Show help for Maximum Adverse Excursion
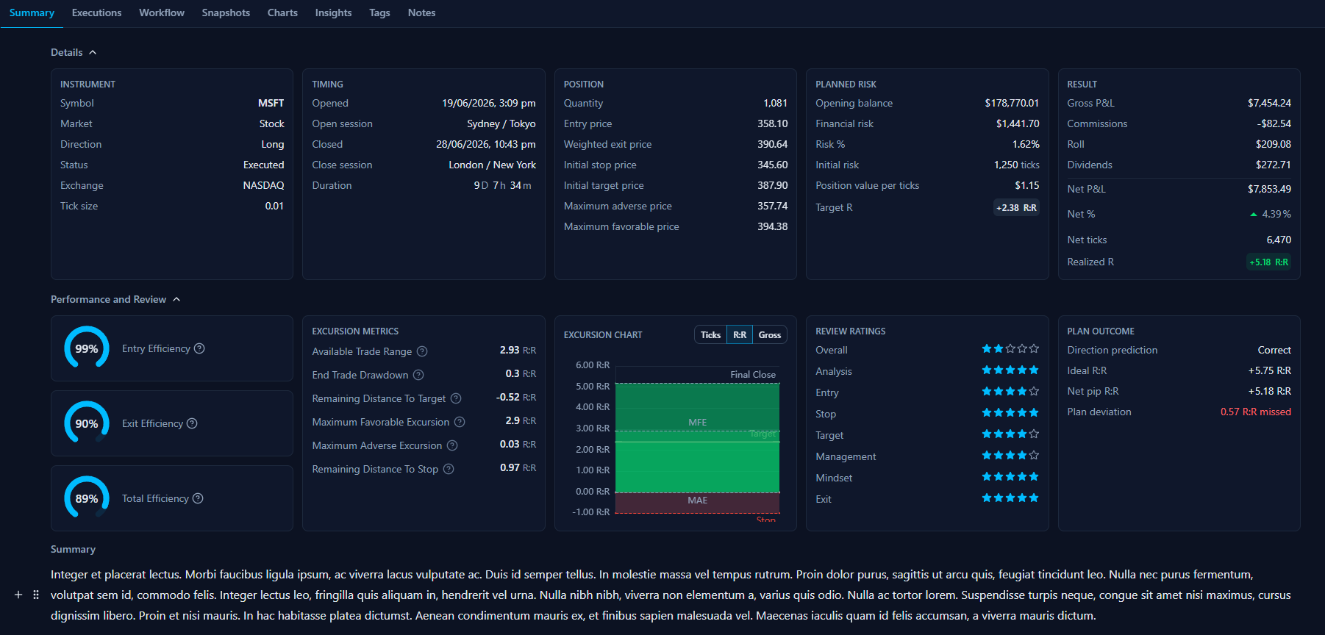Image resolution: width=1325 pixels, height=635 pixels. [452, 445]
